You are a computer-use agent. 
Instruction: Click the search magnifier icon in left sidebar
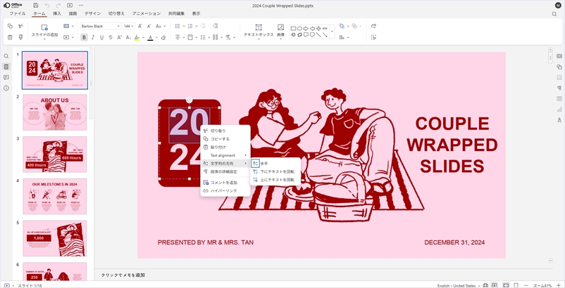click(x=6, y=56)
